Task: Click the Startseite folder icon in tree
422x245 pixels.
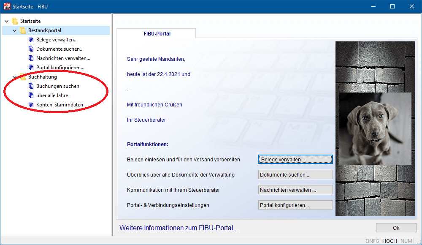Action: click(15, 21)
